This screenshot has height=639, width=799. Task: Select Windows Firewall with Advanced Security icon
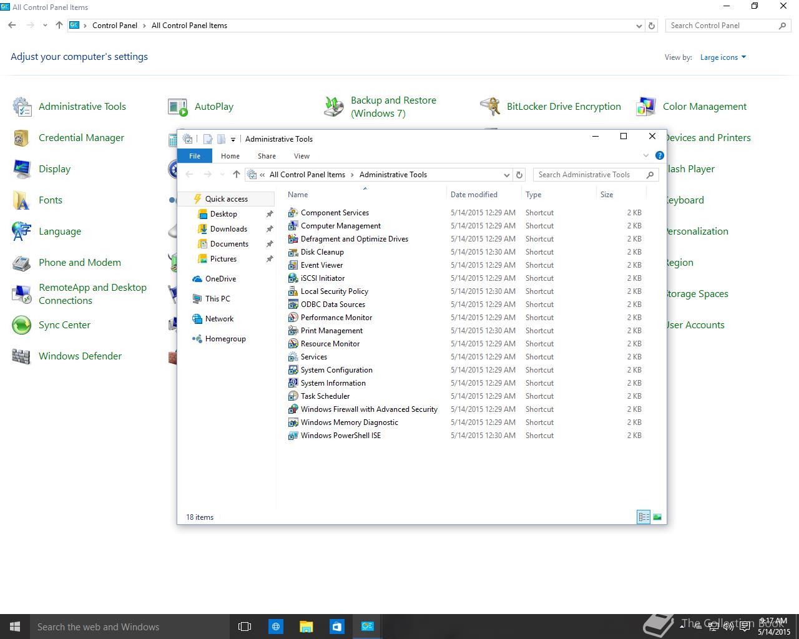293,409
